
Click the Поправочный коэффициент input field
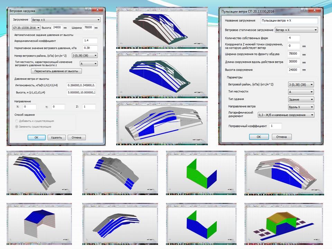coord(275,126)
